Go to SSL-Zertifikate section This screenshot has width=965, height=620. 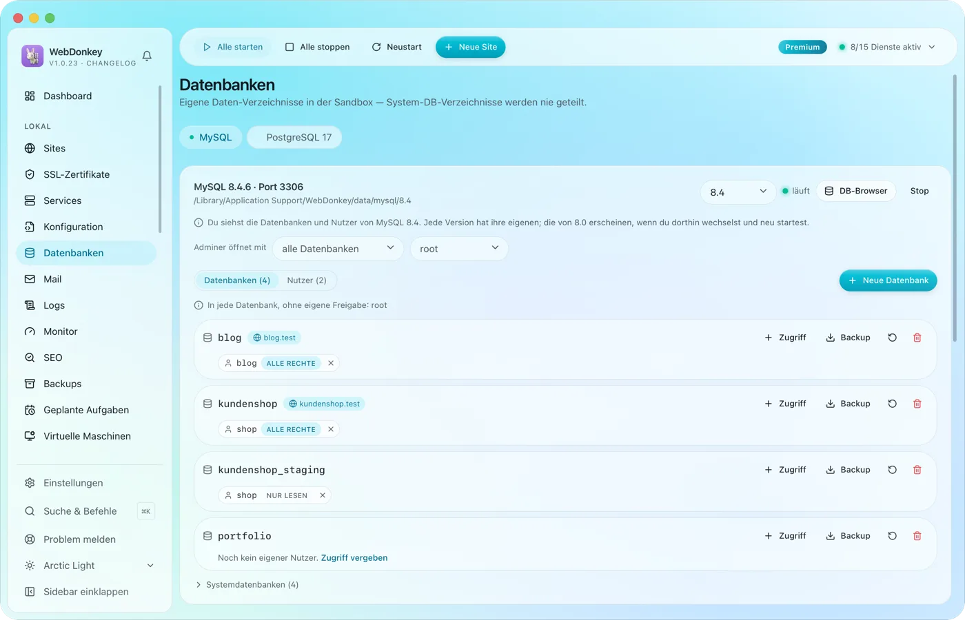(86, 174)
